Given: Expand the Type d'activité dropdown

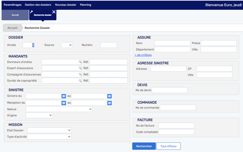Looking at the screenshot, I should [x=49, y=137].
